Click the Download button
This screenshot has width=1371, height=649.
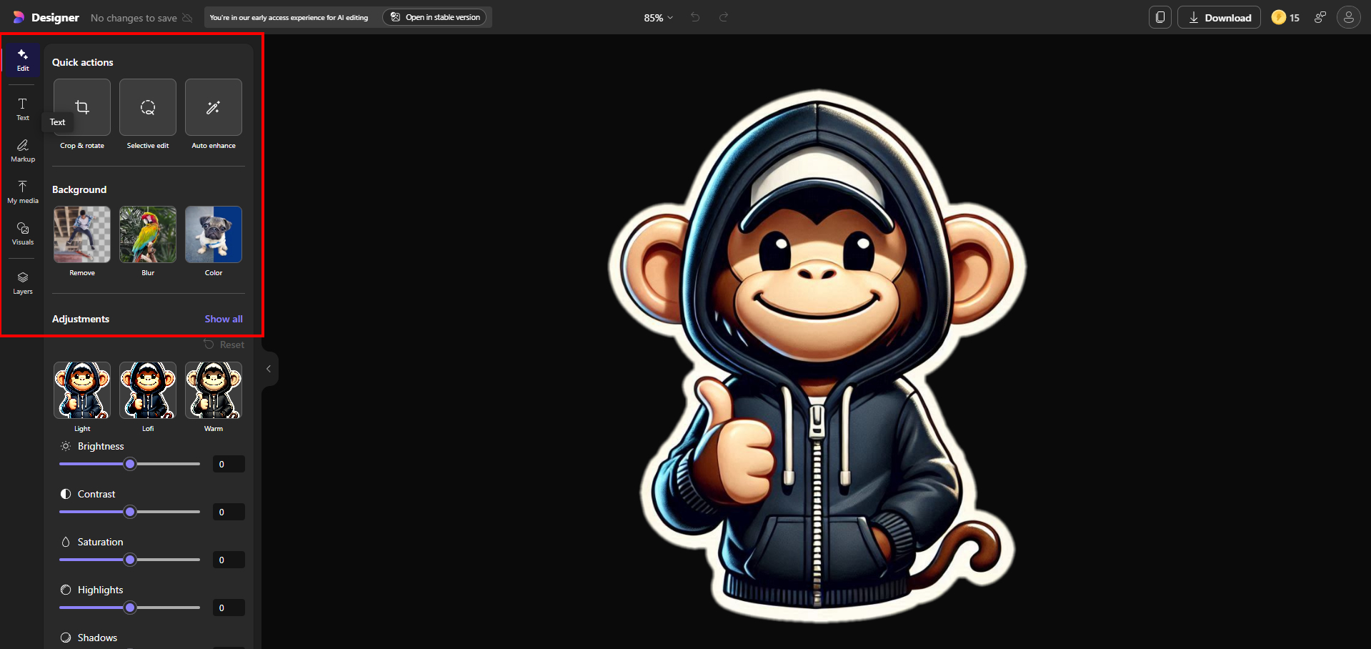click(1219, 18)
